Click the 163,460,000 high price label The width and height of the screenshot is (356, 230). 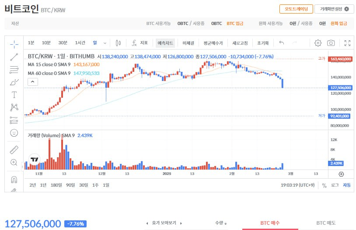tap(341, 59)
